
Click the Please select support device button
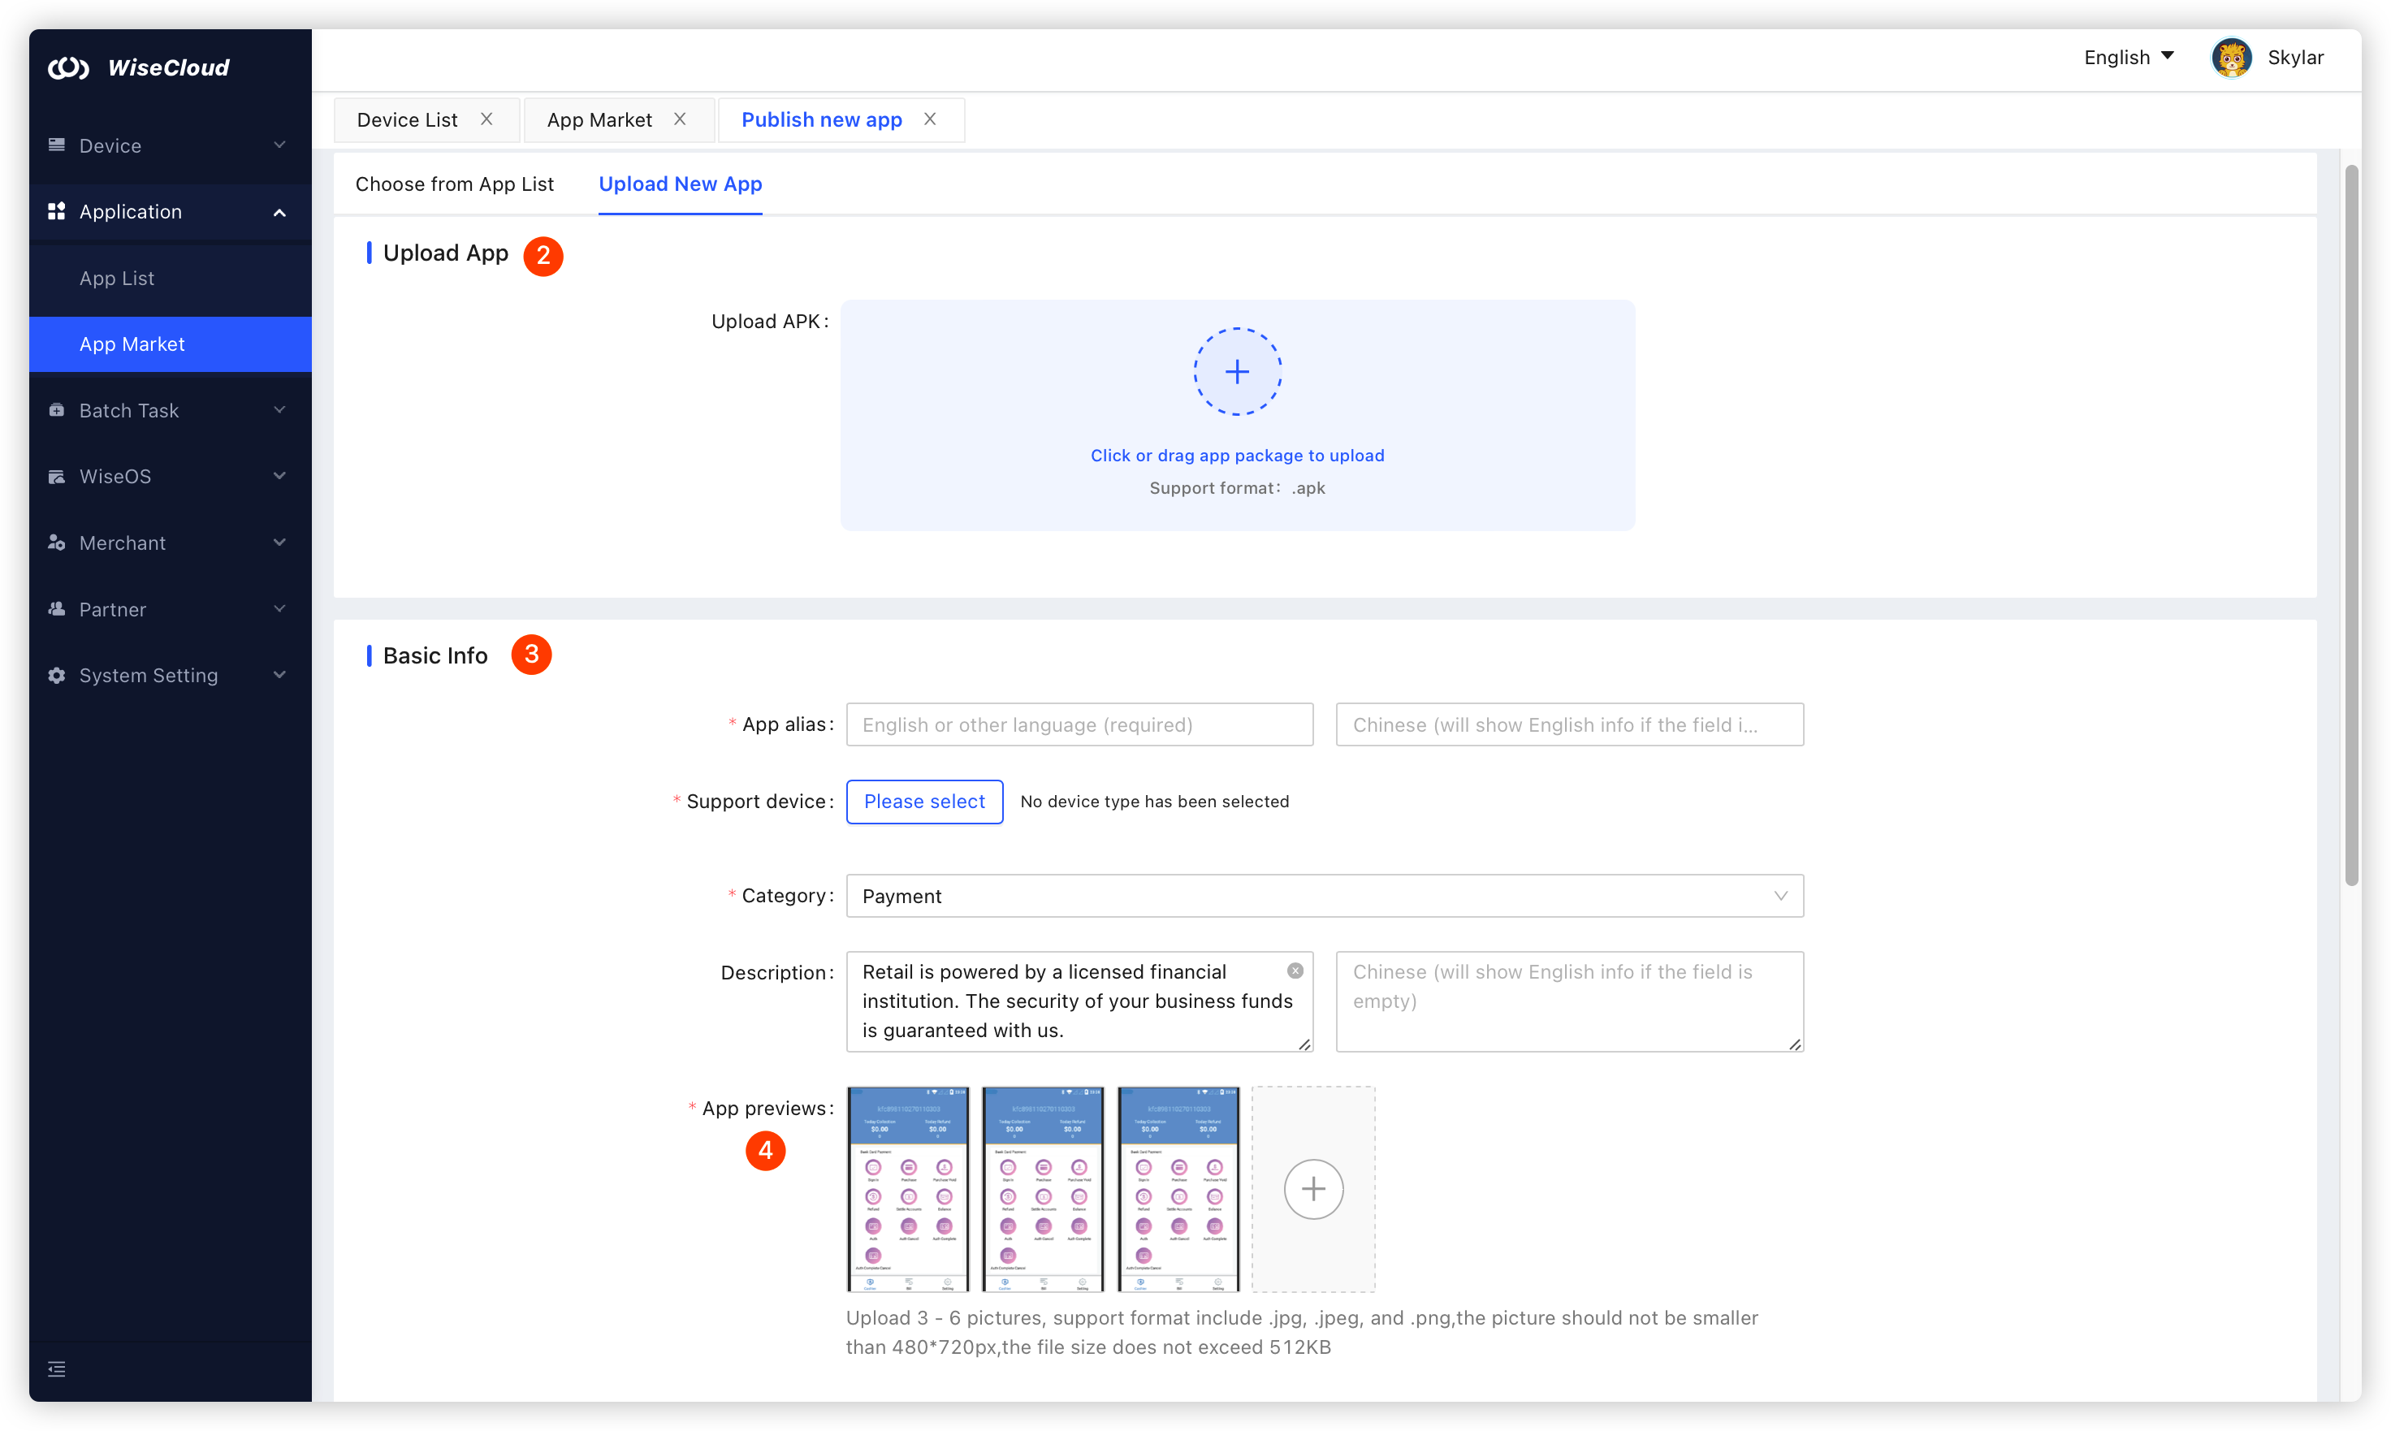923,802
